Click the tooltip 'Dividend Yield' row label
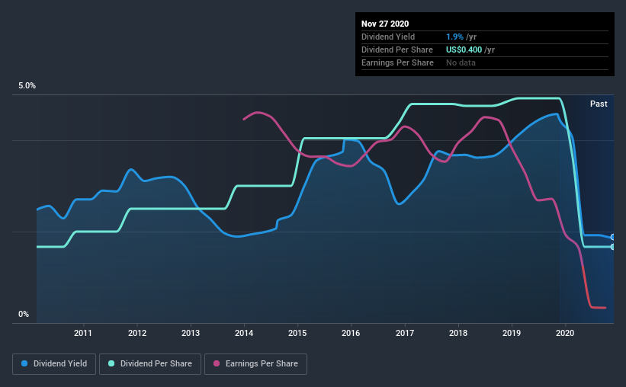The height and width of the screenshot is (387, 626). coord(388,37)
